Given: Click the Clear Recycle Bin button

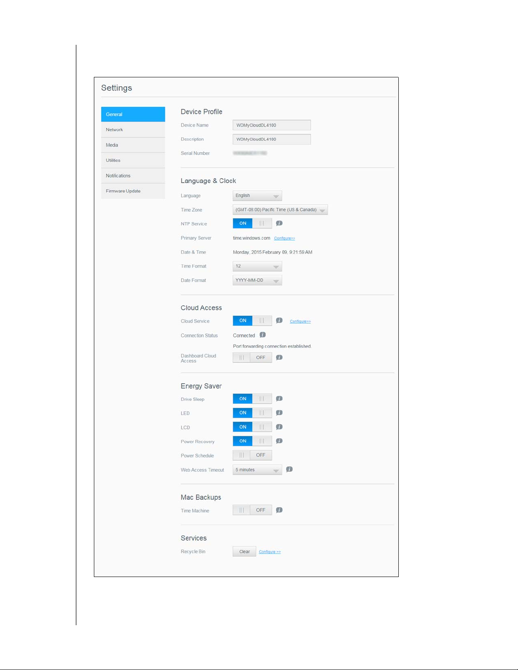Looking at the screenshot, I should click(244, 551).
